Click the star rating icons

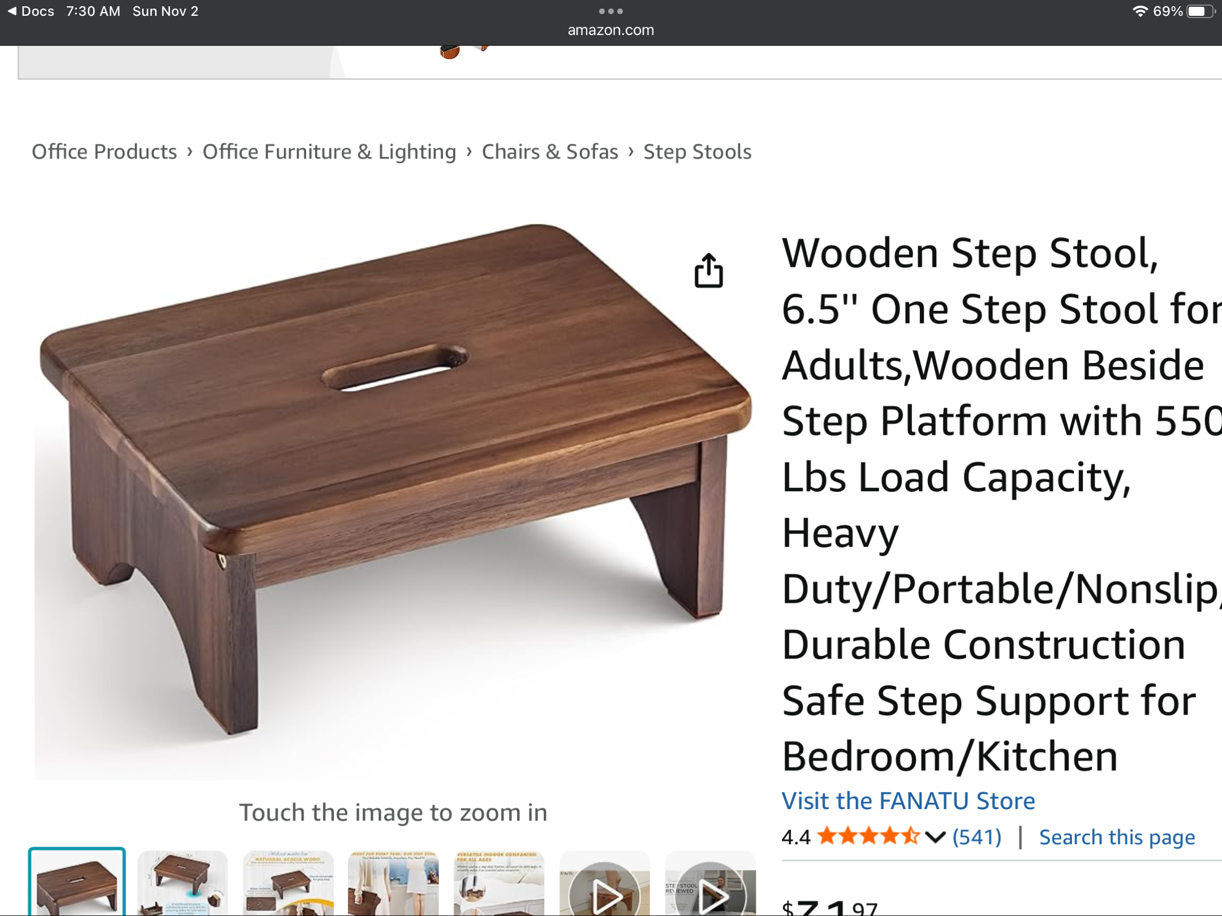click(x=868, y=836)
